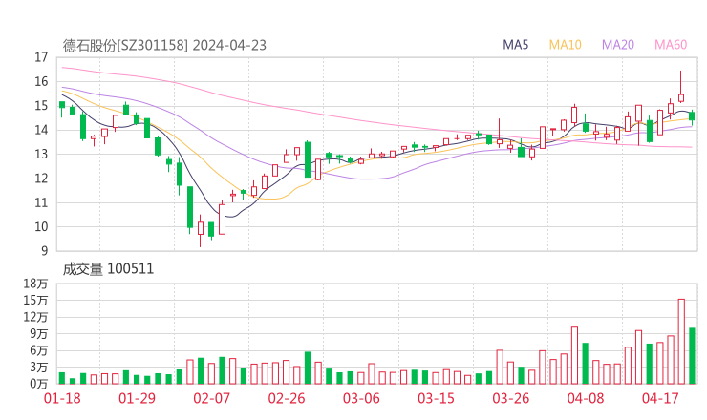Click the price axis value 10

click(x=41, y=227)
